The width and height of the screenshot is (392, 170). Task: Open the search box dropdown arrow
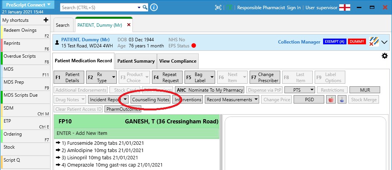[139, 8]
